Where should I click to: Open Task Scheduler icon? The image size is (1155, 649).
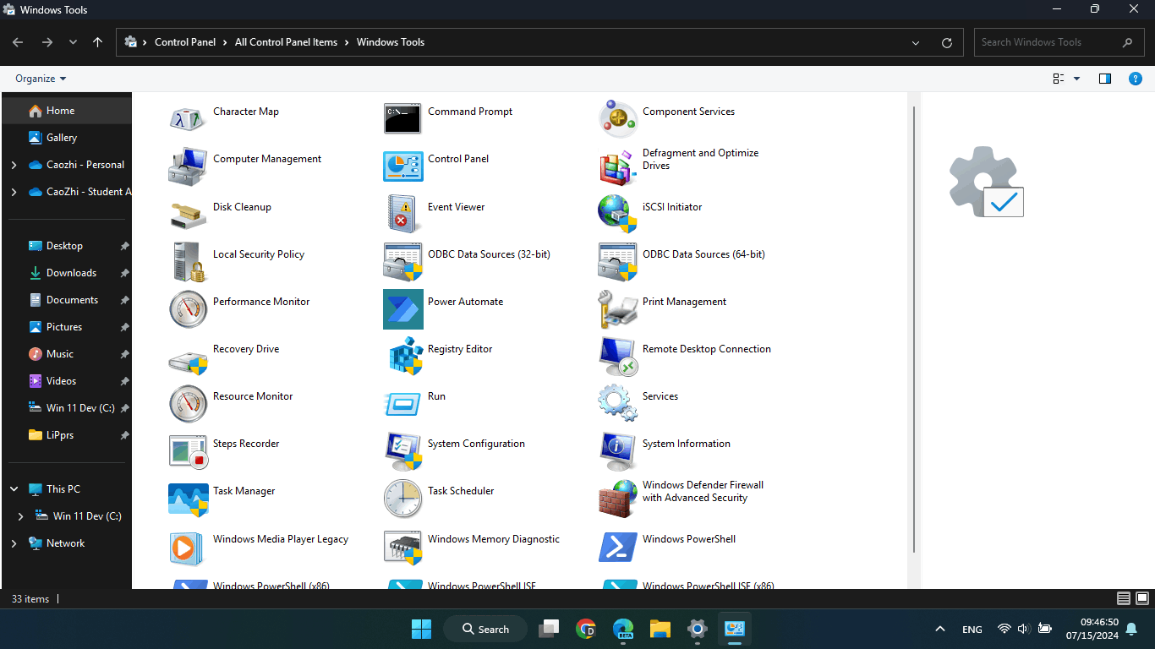[x=402, y=499]
